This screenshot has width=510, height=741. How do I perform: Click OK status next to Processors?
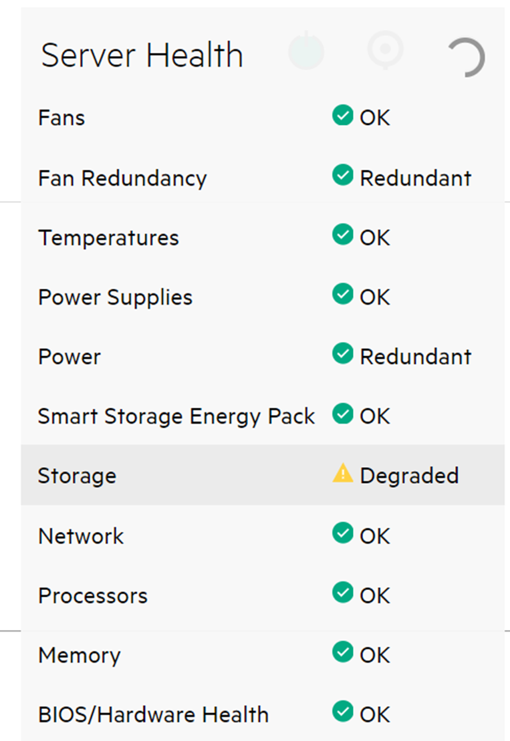(x=375, y=596)
